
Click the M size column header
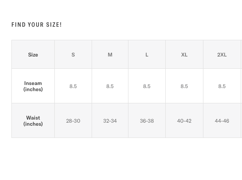coord(110,54)
